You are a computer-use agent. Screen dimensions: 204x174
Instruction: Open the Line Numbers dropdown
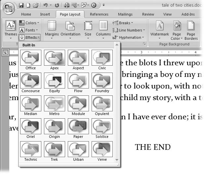(129, 30)
